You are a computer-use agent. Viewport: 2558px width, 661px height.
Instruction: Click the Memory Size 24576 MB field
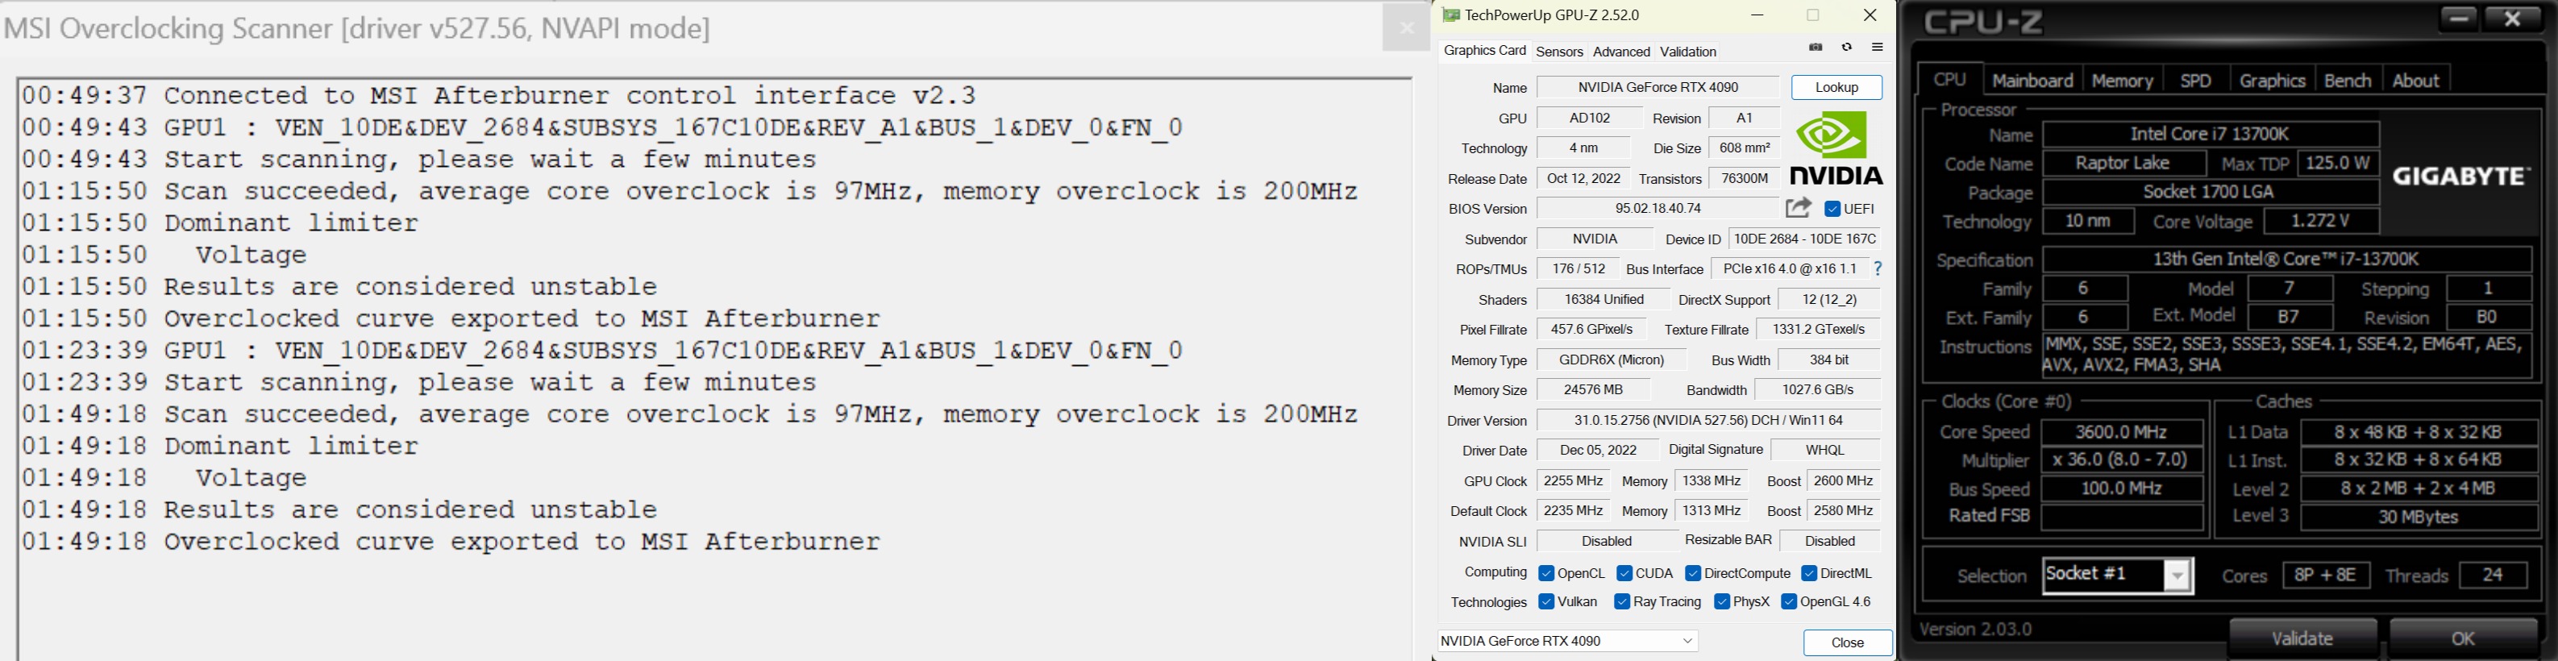click(1593, 390)
